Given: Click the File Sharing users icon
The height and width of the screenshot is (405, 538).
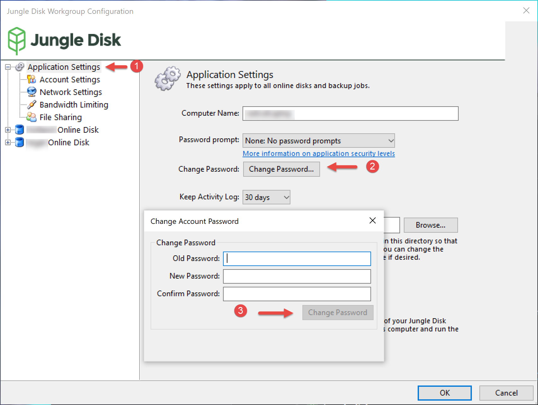Looking at the screenshot, I should (x=31, y=117).
